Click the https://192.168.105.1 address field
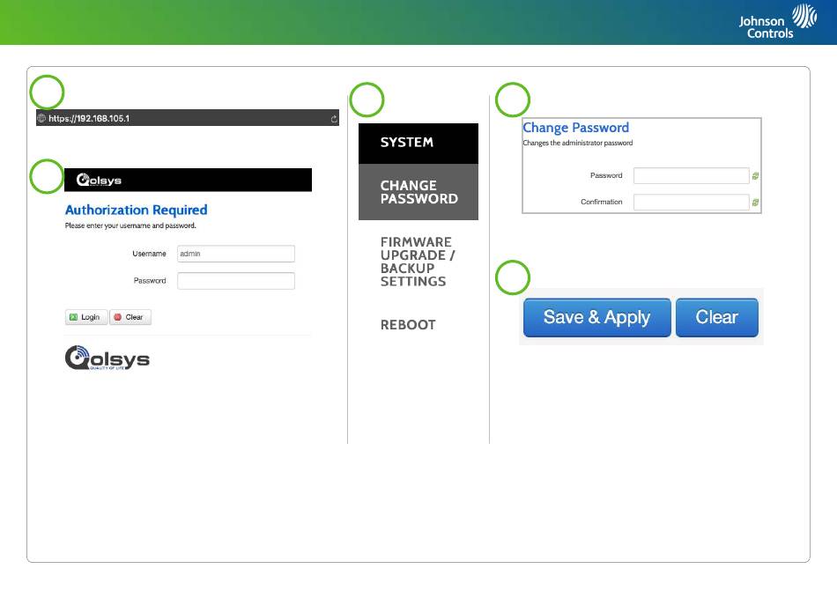Viewport: 837px width, 591px height. pyautogui.click(x=188, y=118)
